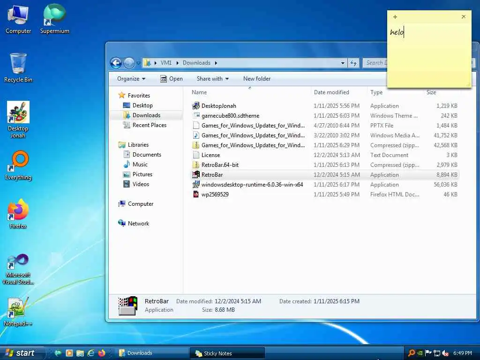Sort files by Name column
This screenshot has width=480, height=360.
point(250,92)
